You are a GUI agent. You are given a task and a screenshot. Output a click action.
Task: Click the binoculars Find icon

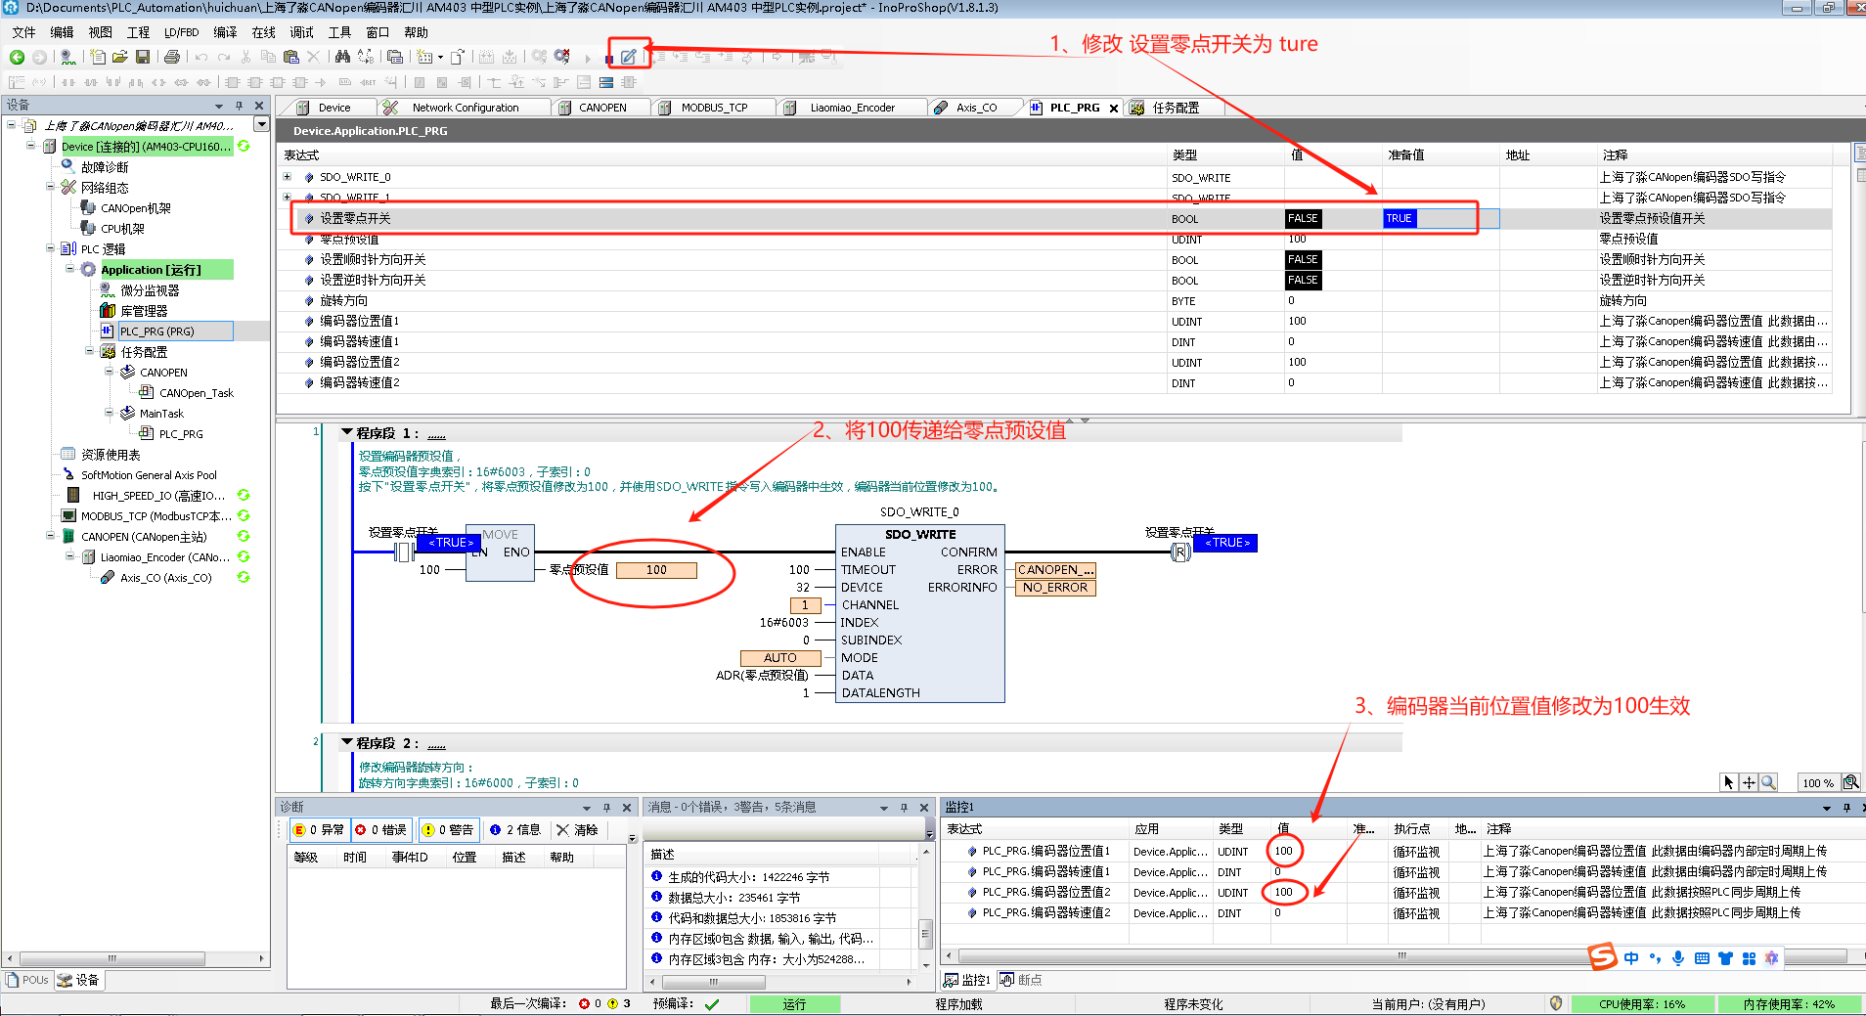click(342, 57)
